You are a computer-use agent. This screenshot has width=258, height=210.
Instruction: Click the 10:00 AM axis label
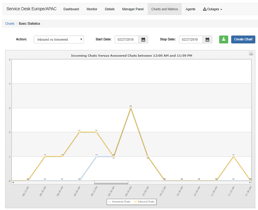(146, 191)
